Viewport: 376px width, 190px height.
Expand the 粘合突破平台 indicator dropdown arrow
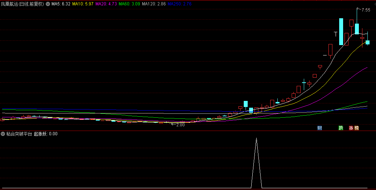(3, 134)
